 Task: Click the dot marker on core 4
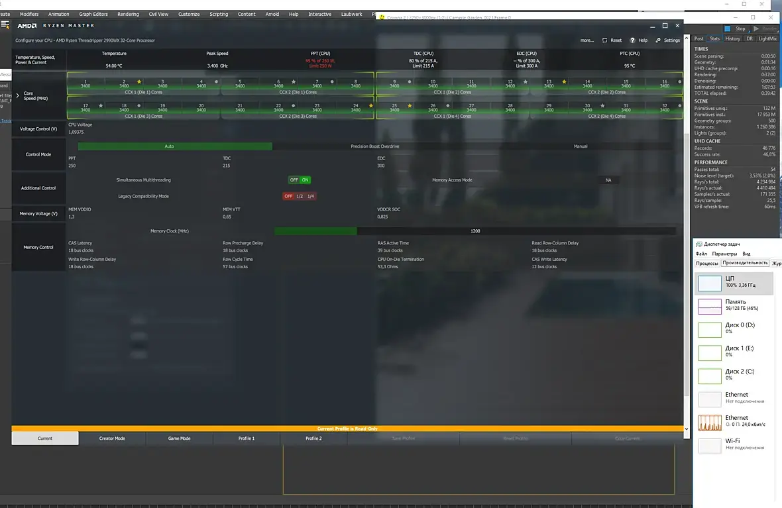coord(216,81)
